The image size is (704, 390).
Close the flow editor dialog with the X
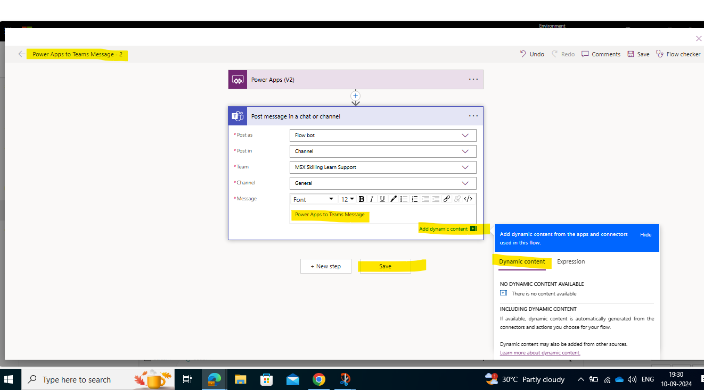tap(699, 38)
